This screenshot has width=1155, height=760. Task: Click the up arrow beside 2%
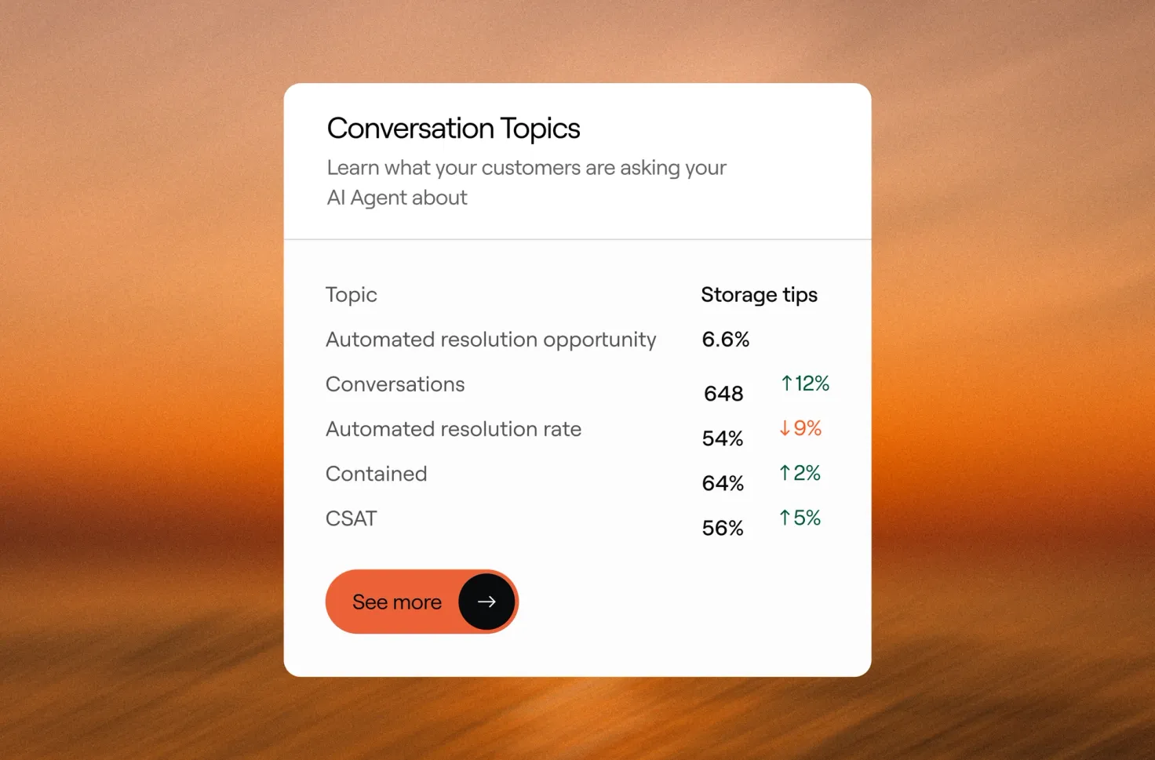[785, 473]
